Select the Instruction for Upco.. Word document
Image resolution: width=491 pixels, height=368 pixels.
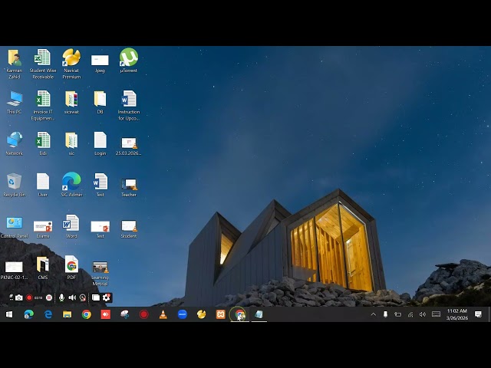pyautogui.click(x=129, y=106)
